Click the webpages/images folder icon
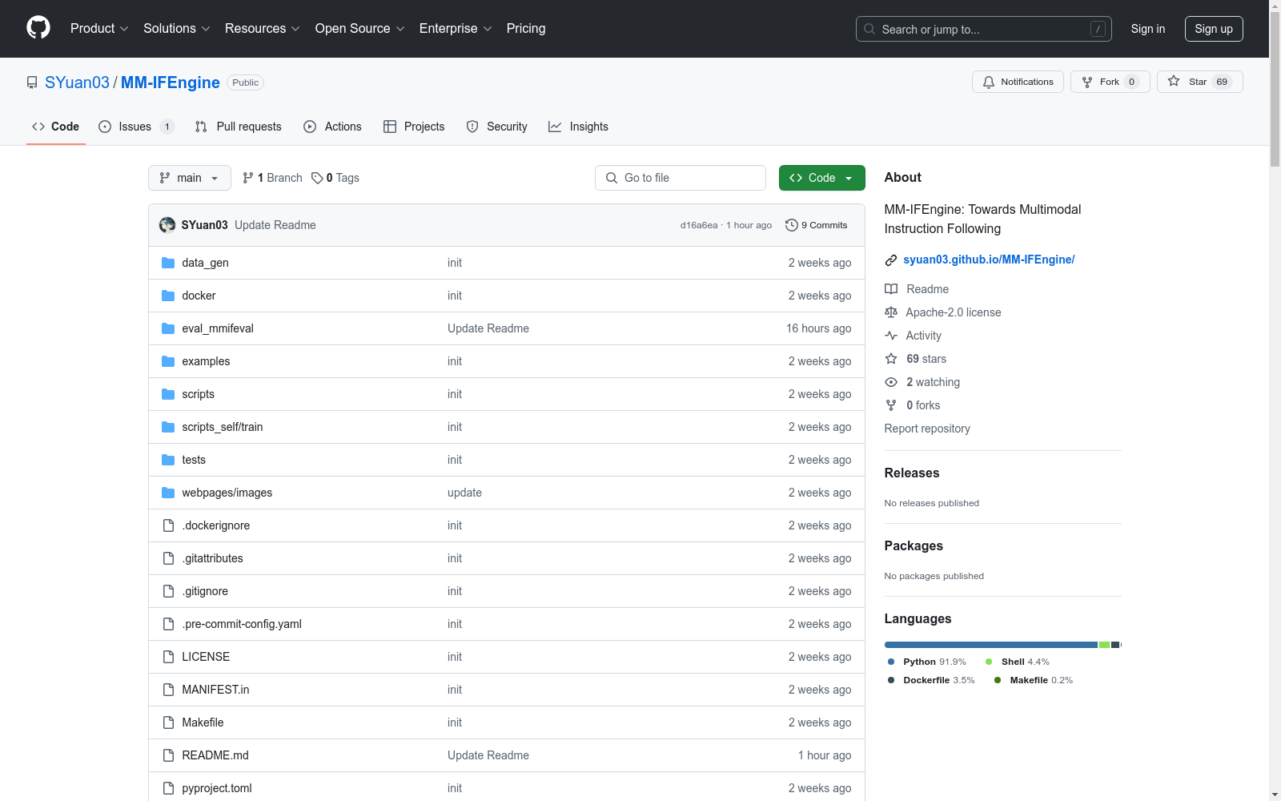The width and height of the screenshot is (1281, 801). [x=168, y=493]
